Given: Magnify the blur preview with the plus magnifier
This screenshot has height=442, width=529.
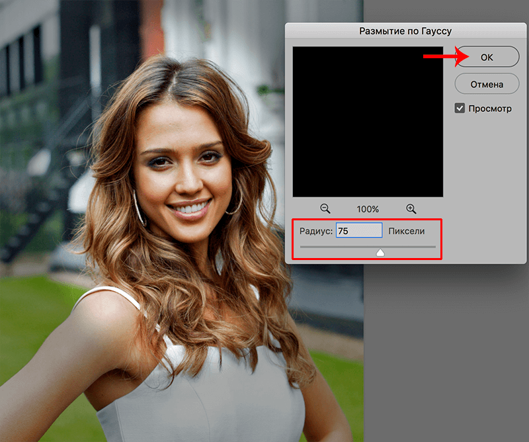Looking at the screenshot, I should click(x=411, y=208).
